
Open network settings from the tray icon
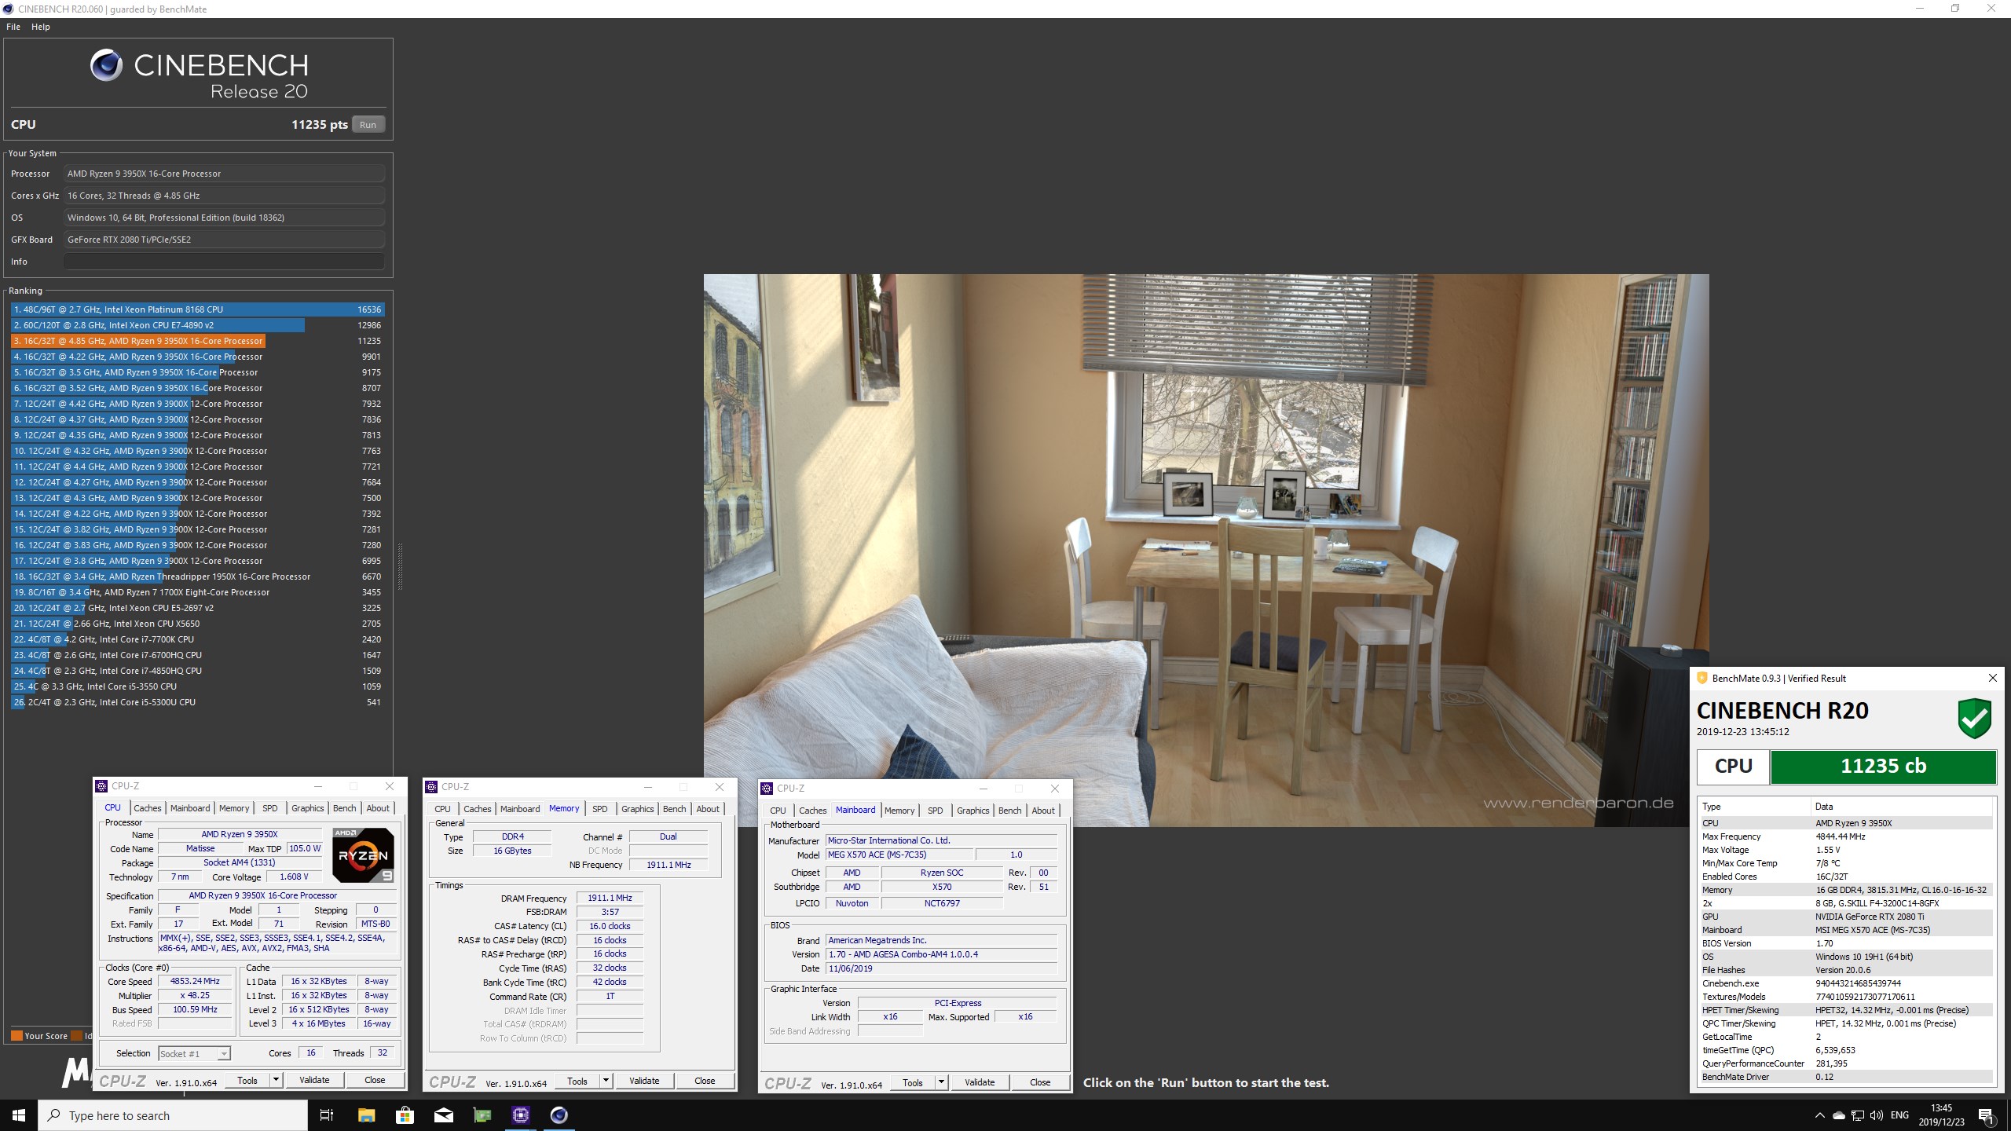click(x=1858, y=1115)
